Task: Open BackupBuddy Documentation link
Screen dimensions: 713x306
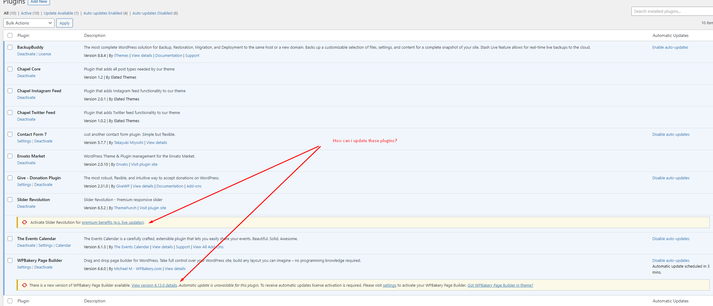Action: pos(169,56)
